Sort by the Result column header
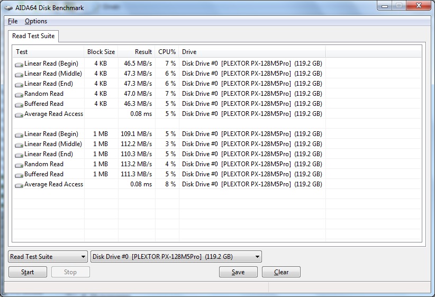 (137, 52)
